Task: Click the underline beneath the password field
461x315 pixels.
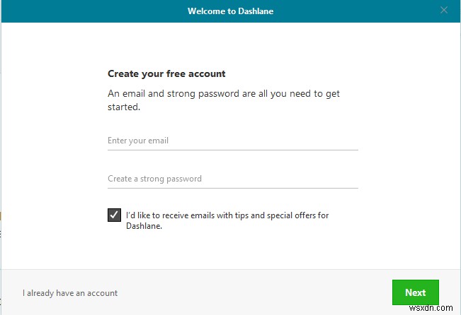Action: [x=232, y=188]
